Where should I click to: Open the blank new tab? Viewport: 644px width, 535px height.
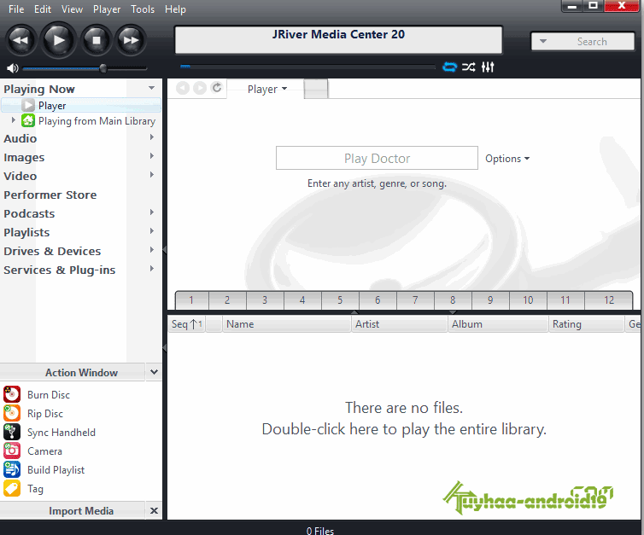(316, 89)
